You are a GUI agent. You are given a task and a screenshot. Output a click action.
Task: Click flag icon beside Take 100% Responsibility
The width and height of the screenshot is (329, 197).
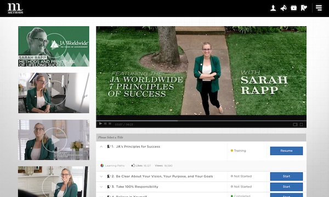(x=109, y=187)
